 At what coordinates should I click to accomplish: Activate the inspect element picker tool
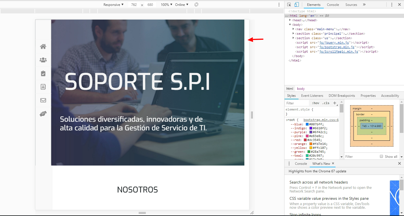(x=289, y=4)
